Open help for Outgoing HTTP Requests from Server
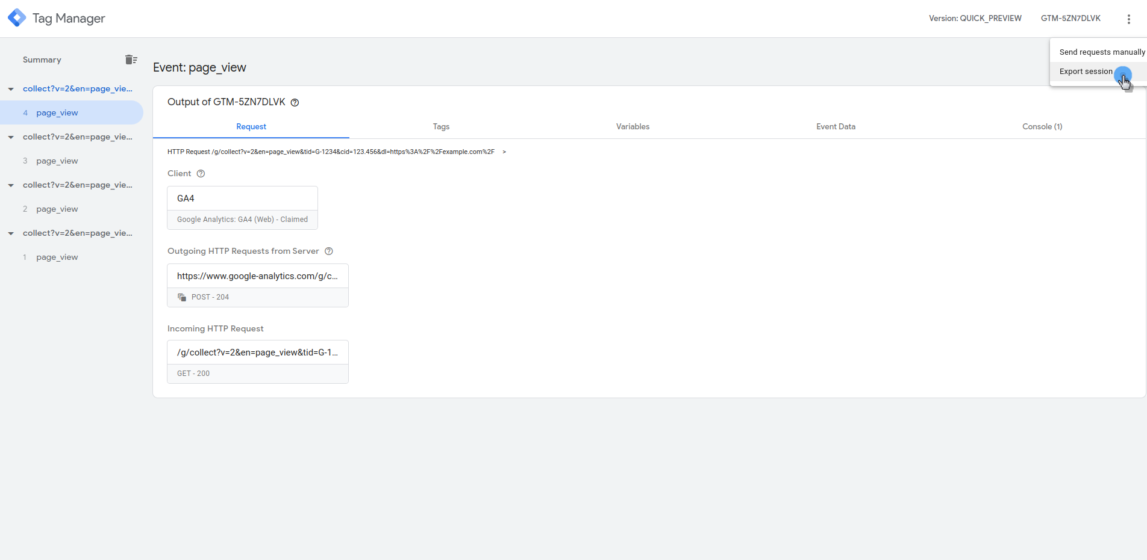Screen dimensions: 1147x560 pos(329,251)
